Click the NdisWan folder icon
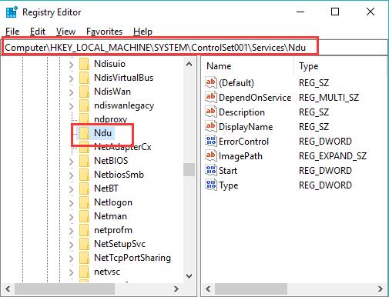The width and height of the screenshot is (389, 297). (x=84, y=92)
